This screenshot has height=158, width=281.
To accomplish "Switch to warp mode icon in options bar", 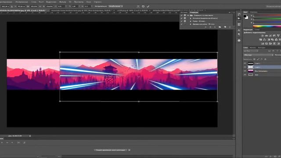I will click(138, 6).
